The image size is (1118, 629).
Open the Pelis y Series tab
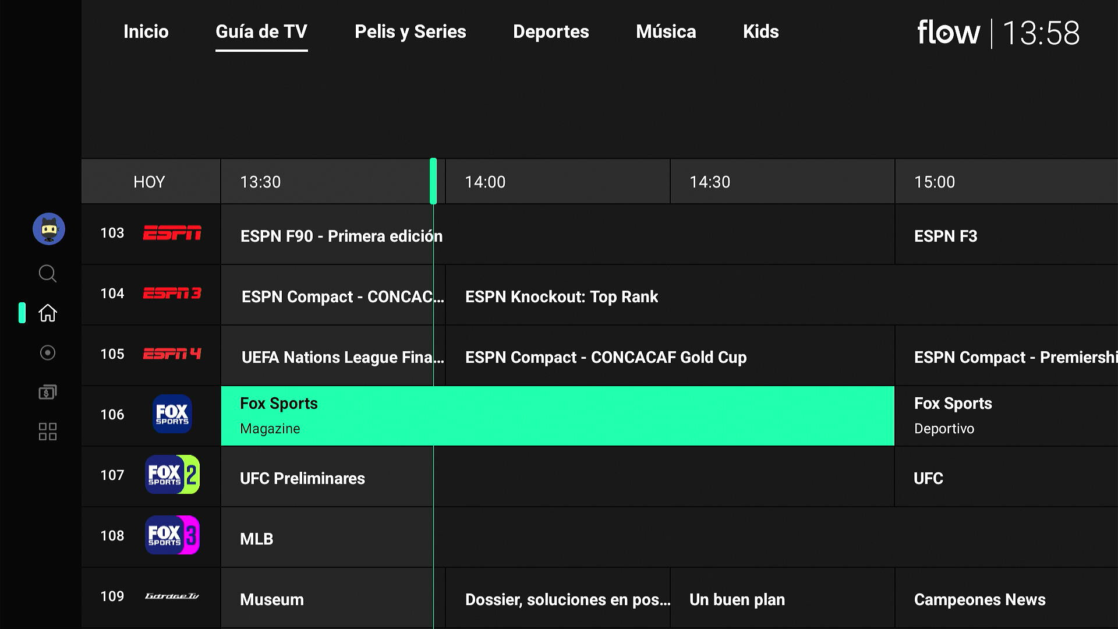pos(411,31)
